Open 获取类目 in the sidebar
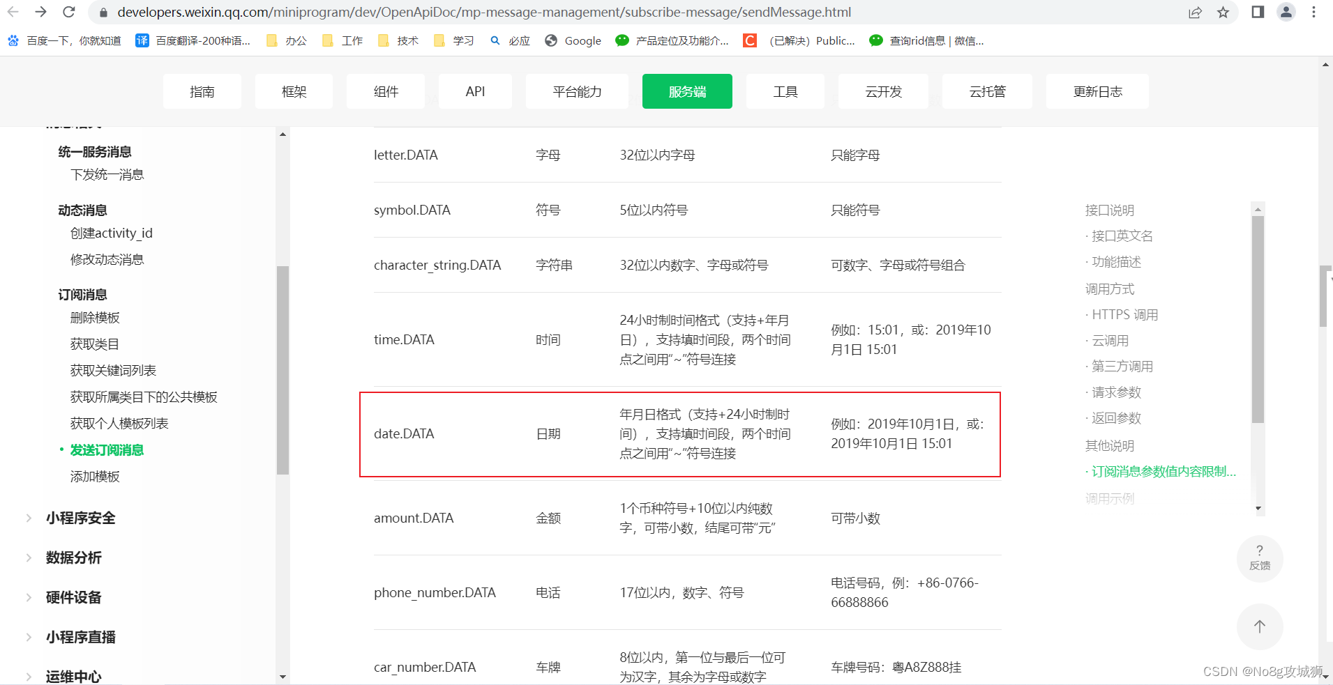Viewport: 1333px width, 685px height. pyautogui.click(x=95, y=344)
